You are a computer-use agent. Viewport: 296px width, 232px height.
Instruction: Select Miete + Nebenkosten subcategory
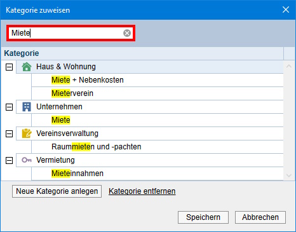point(158,80)
